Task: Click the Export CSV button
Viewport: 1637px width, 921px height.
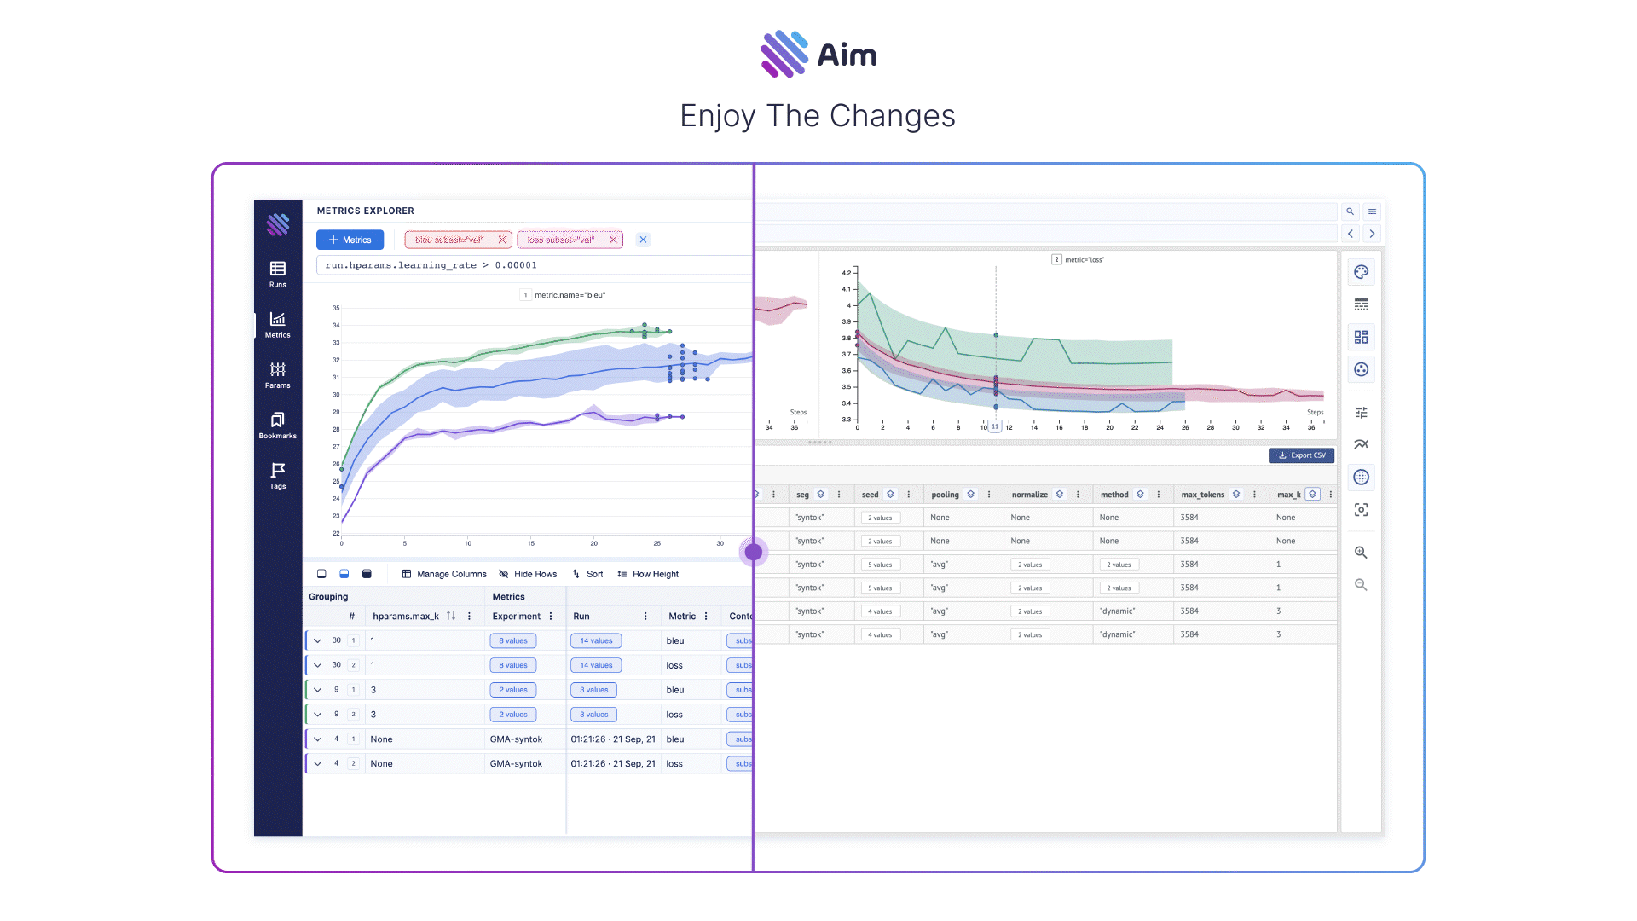Action: [x=1301, y=455]
